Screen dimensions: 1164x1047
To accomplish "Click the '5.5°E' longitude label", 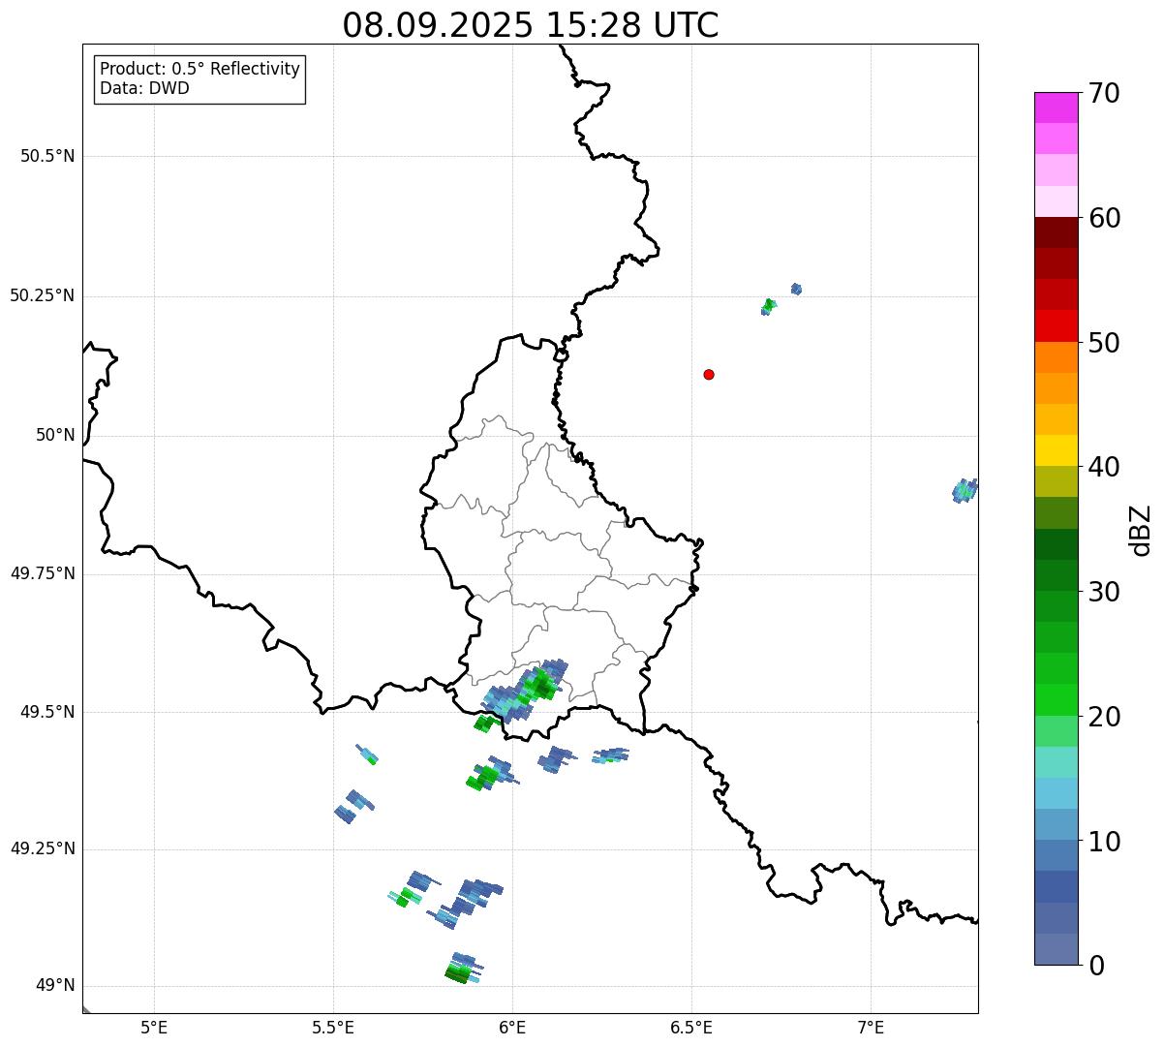I will pyautogui.click(x=333, y=1028).
